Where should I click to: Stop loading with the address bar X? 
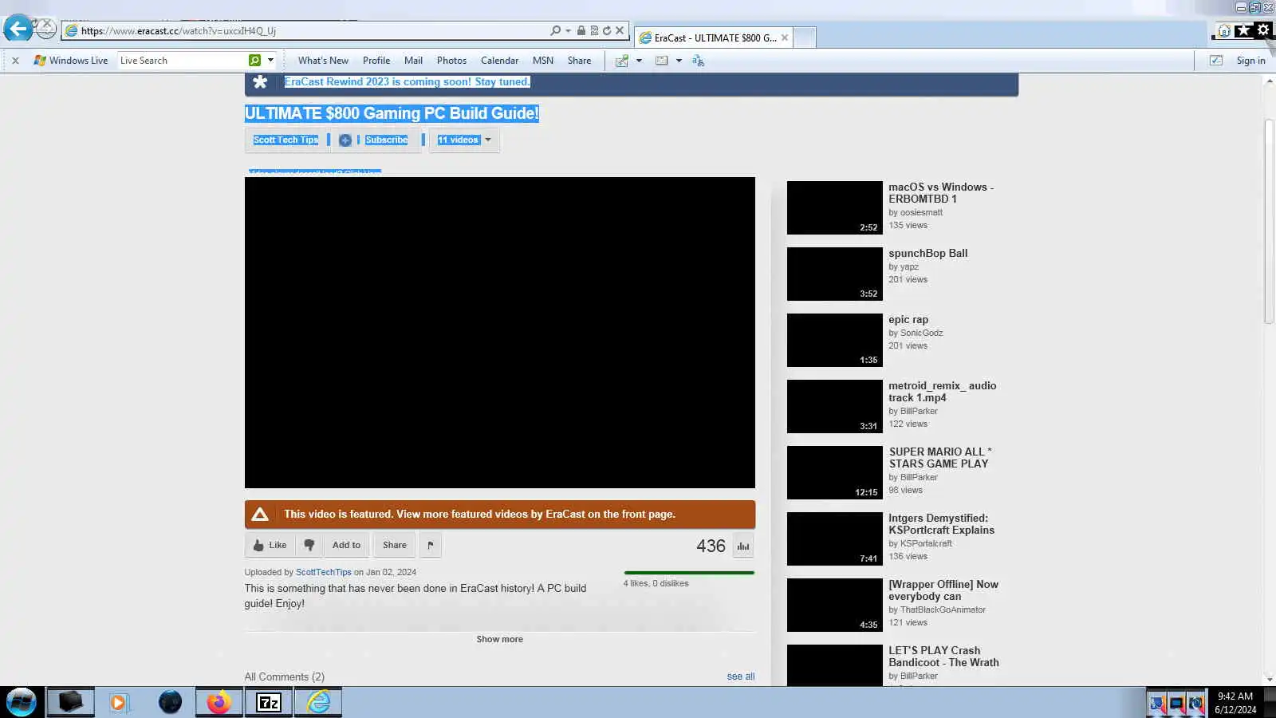620,31
